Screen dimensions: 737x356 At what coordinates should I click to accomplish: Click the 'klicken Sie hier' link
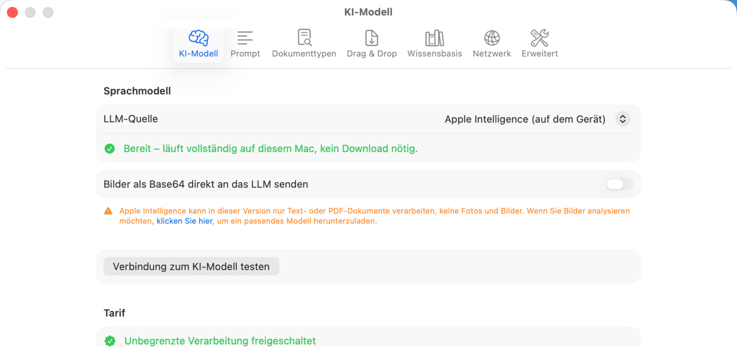184,221
